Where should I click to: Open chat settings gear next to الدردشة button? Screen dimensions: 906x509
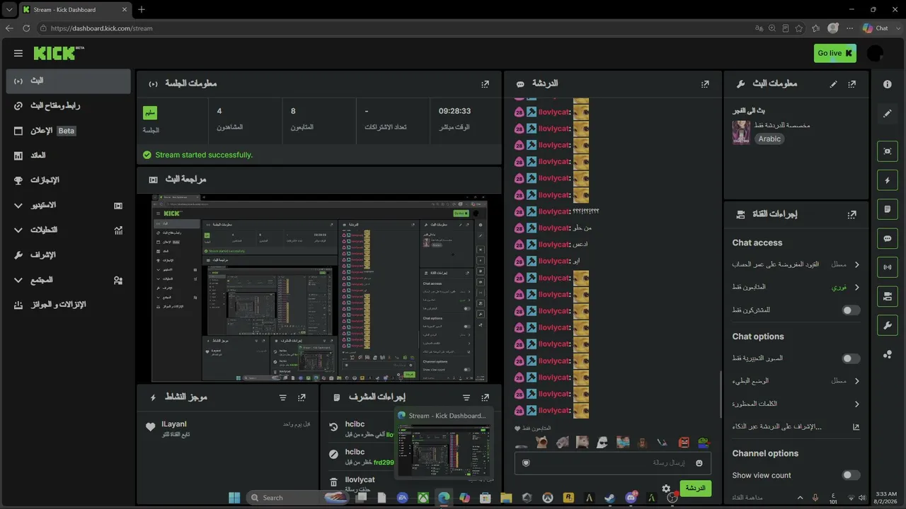(666, 488)
